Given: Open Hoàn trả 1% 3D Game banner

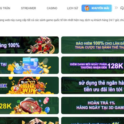Looking at the screenshot, I should click(x=93, y=106).
